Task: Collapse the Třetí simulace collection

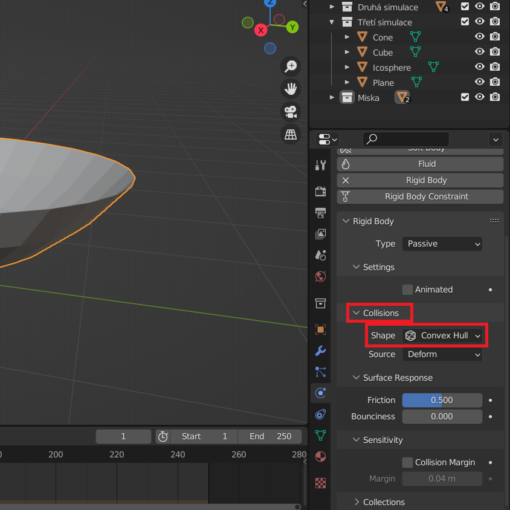Action: click(332, 22)
